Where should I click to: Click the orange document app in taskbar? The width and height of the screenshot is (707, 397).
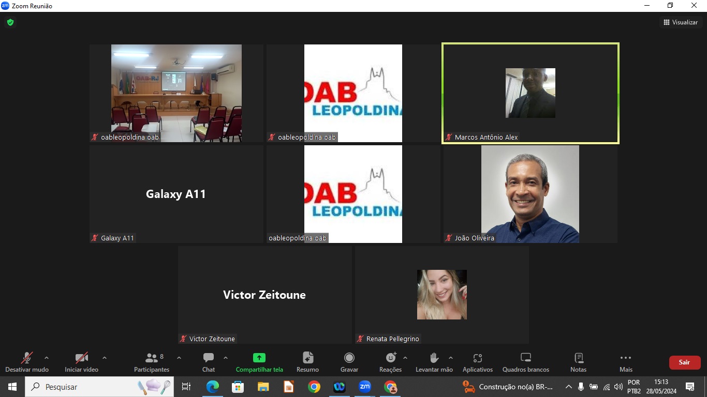[x=289, y=387]
